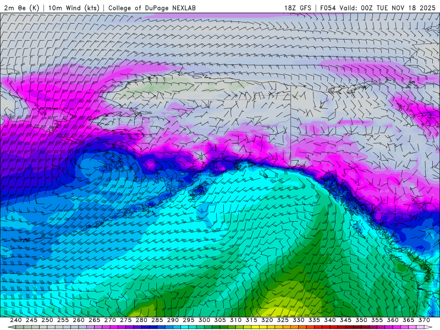Click the 360 colorbar scale label
This screenshot has width=440, height=330.
click(393, 320)
